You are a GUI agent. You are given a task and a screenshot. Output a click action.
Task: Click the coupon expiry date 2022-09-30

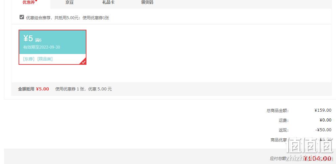pyautogui.click(x=50, y=47)
